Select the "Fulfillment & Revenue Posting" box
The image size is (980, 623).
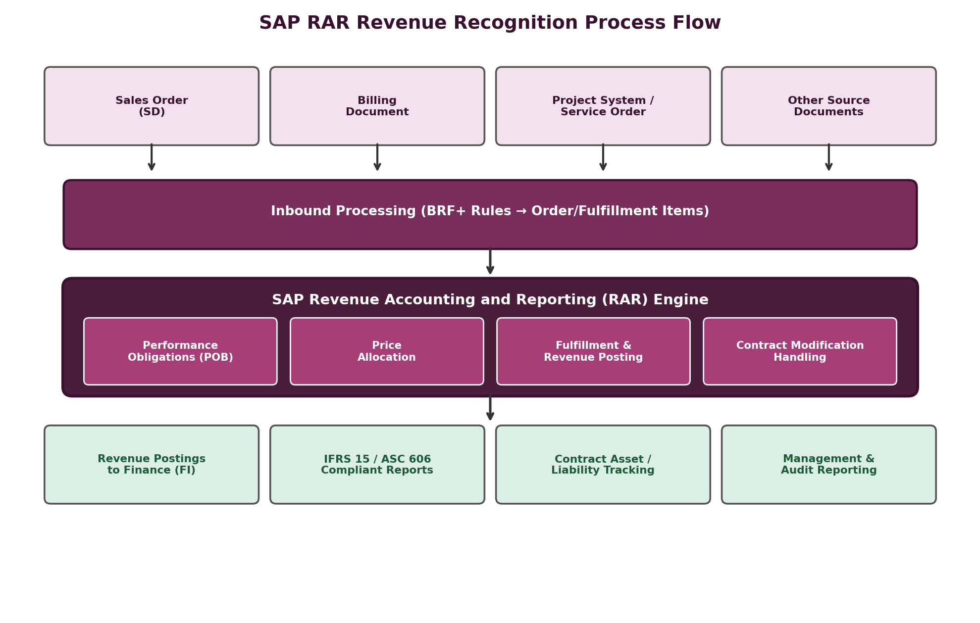pos(593,351)
